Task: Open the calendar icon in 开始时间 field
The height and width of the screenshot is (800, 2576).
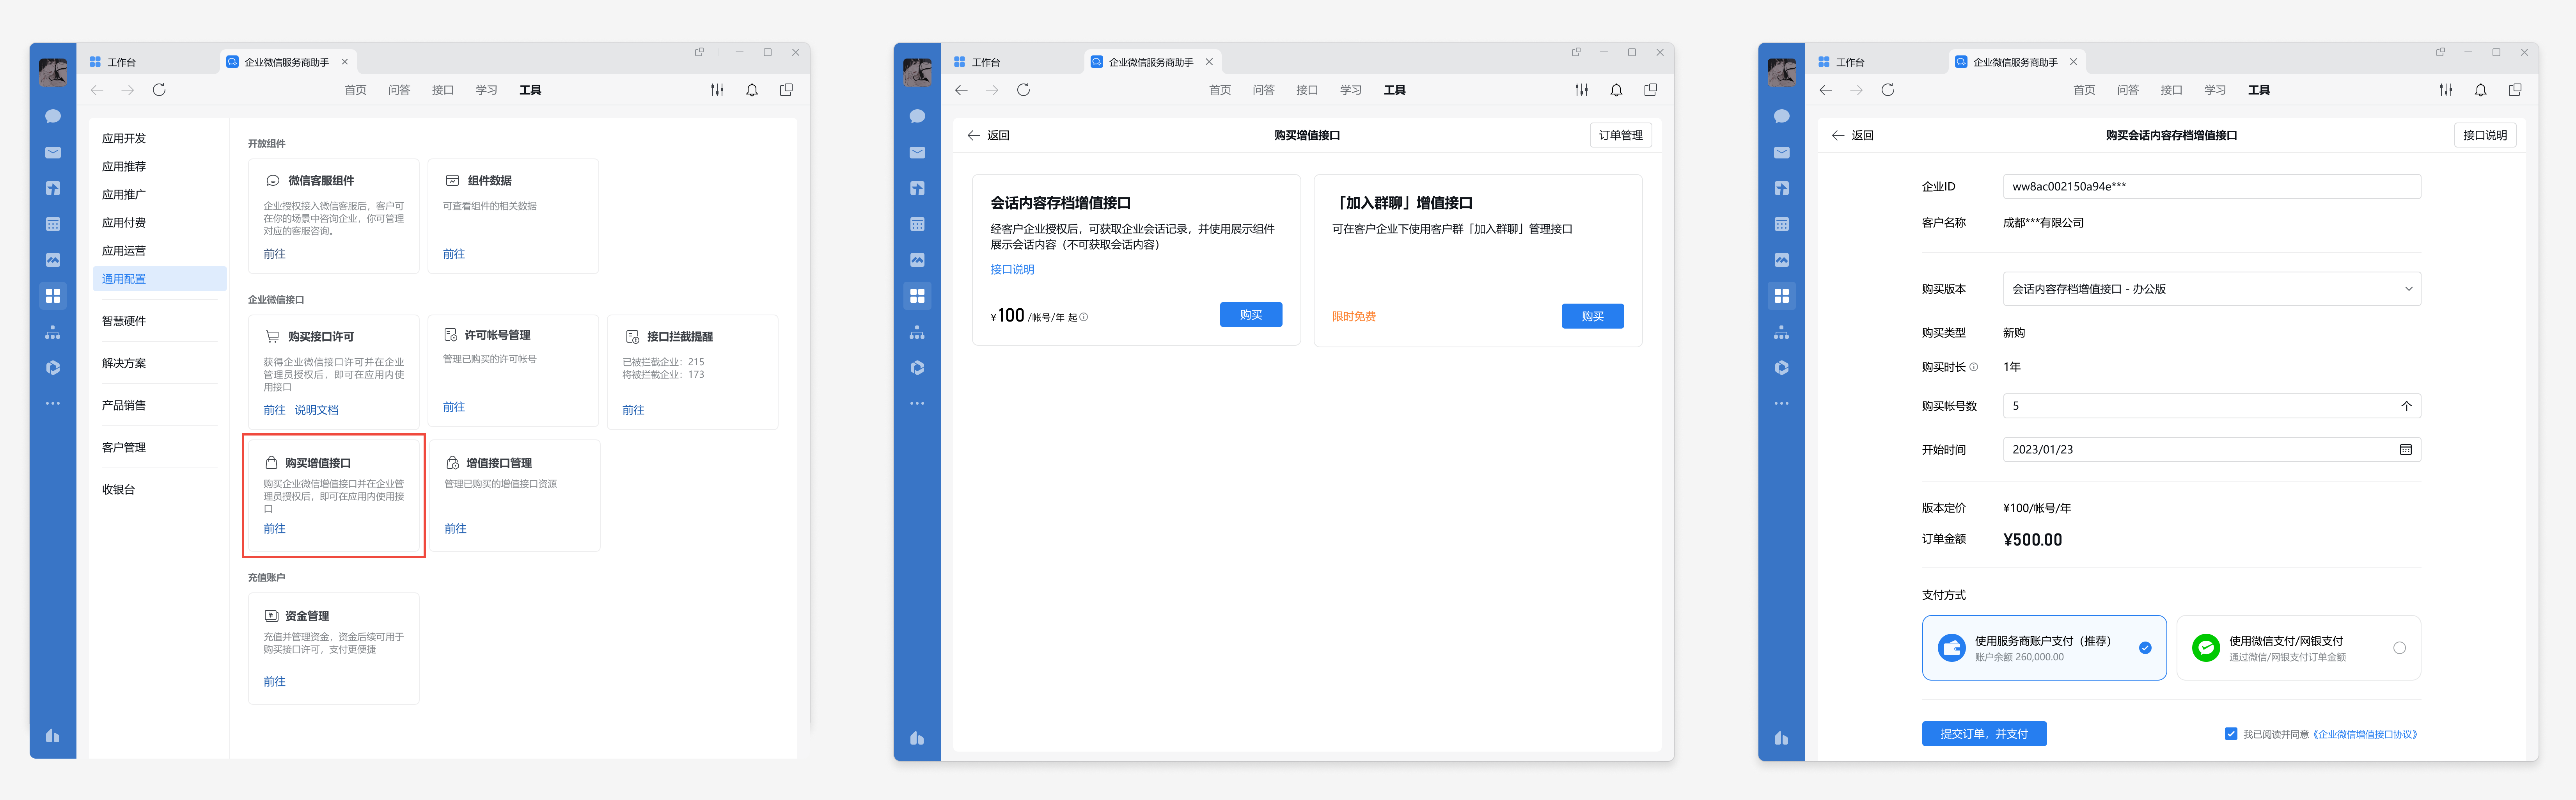Action: pyautogui.click(x=2405, y=450)
